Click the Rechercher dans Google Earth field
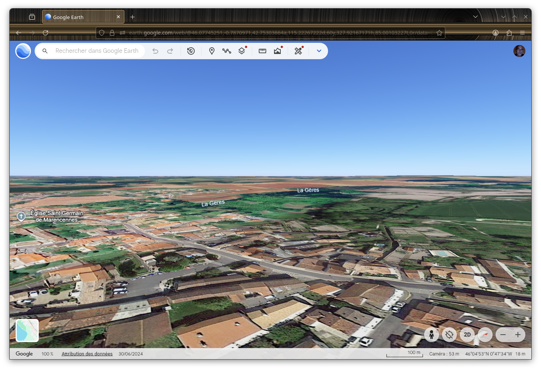 pos(97,51)
